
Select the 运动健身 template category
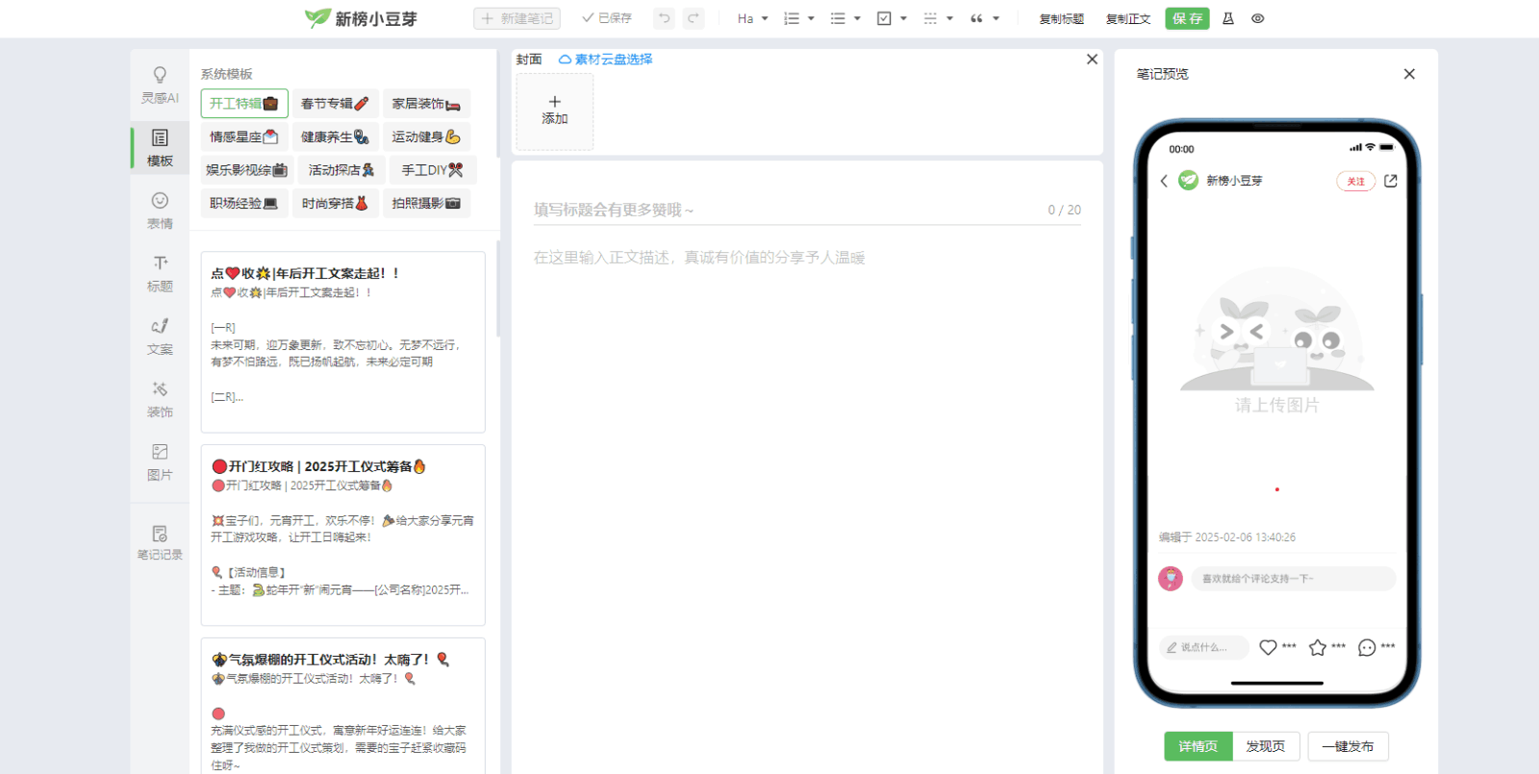tap(426, 137)
